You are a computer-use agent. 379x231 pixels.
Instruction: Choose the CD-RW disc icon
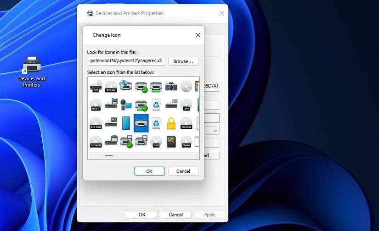[x=186, y=142]
